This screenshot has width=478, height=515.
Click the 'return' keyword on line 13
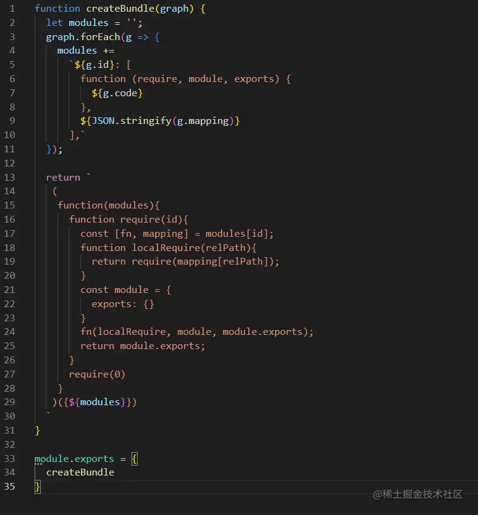click(63, 178)
